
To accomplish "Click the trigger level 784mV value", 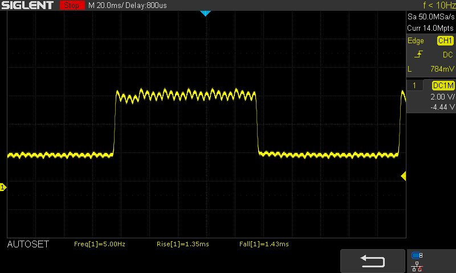I will [x=442, y=69].
